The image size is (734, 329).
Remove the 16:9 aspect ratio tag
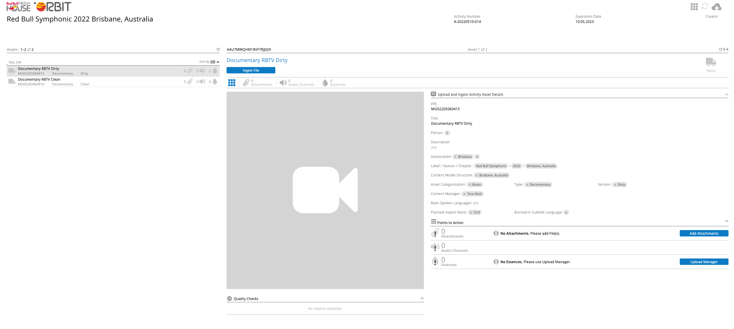click(471, 213)
